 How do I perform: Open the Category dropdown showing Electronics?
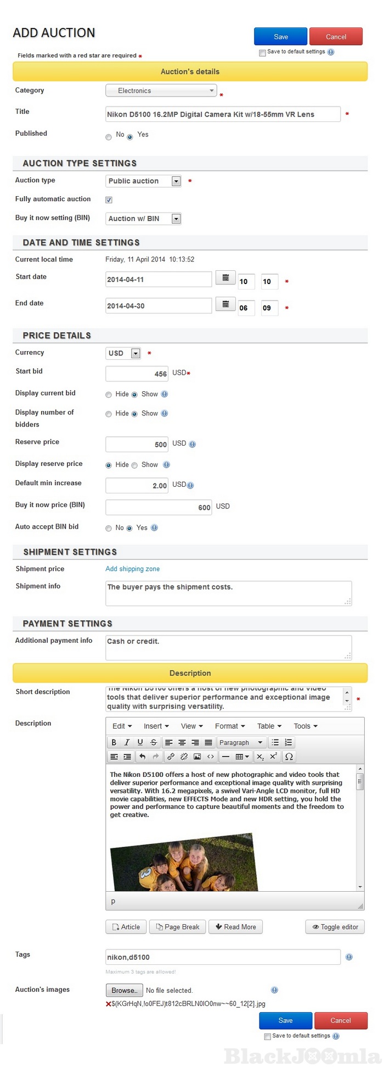[x=161, y=91]
